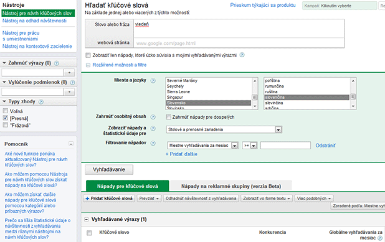
Task: Select poľština in the languages list
Action: [307, 81]
